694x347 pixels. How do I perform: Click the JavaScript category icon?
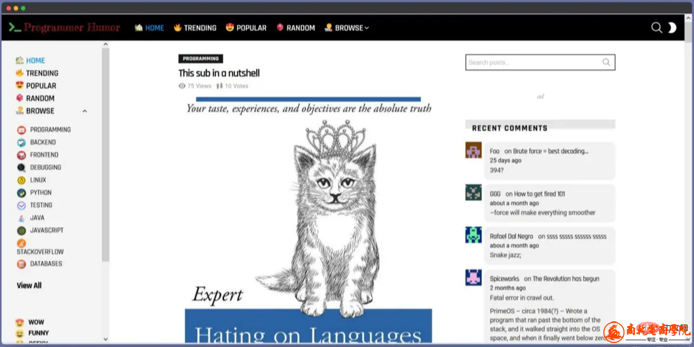(x=22, y=230)
